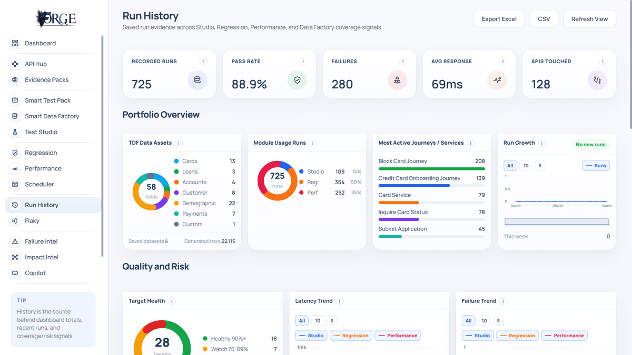
Task: Click the Failures info icon
Action: pos(403,62)
